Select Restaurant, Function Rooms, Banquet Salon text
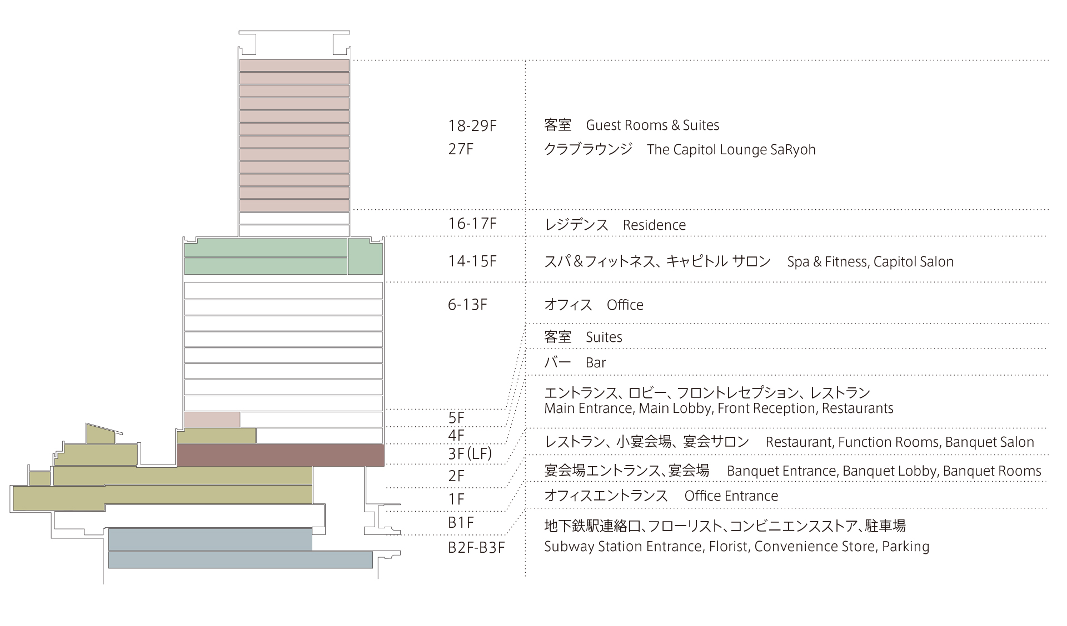This screenshot has width=1067, height=626. pos(900,442)
